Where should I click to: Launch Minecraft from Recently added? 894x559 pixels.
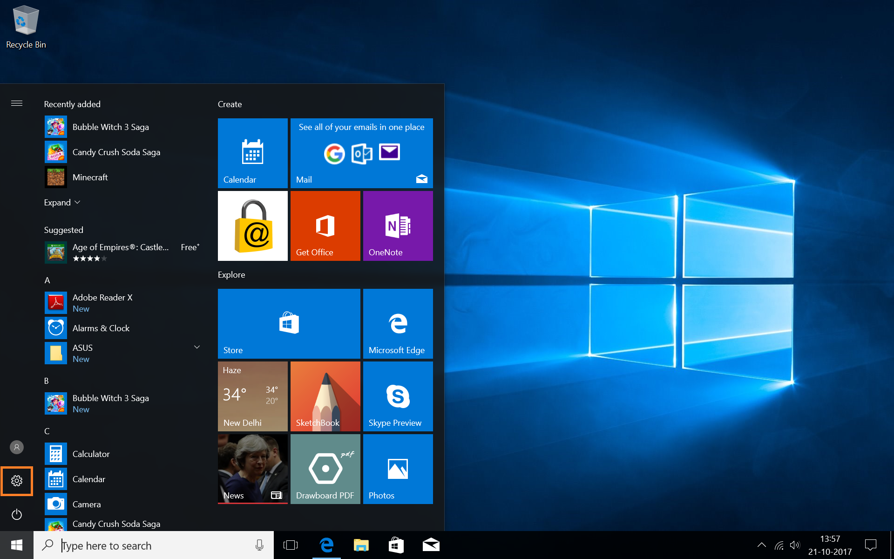(x=123, y=177)
